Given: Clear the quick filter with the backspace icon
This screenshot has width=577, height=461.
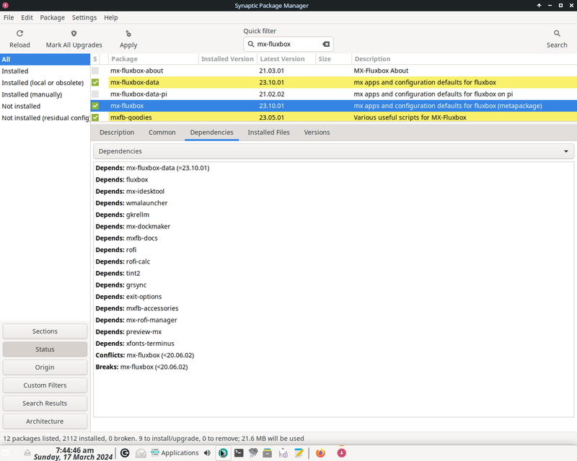Looking at the screenshot, I should [x=326, y=44].
